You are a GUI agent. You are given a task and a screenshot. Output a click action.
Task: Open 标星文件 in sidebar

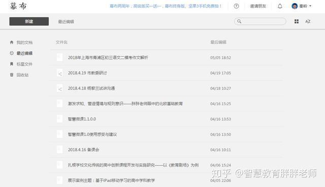click(24, 64)
